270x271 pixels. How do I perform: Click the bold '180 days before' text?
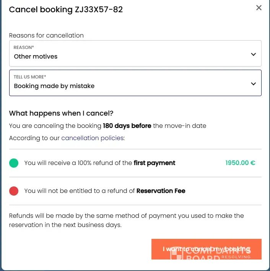(x=127, y=126)
